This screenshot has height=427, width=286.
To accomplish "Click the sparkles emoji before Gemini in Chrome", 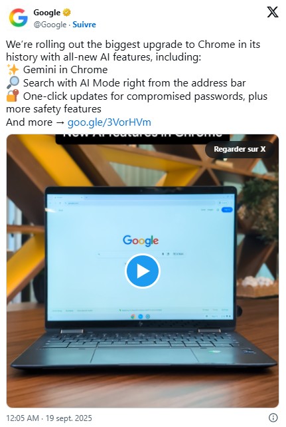I will (x=13, y=70).
